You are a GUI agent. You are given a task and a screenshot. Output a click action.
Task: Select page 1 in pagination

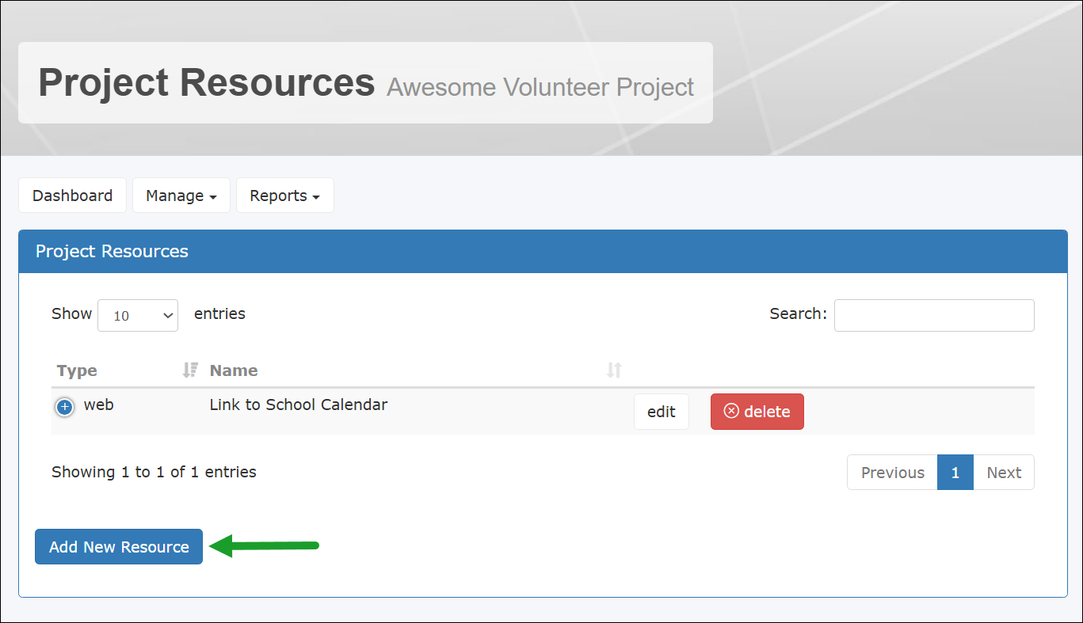pos(955,473)
